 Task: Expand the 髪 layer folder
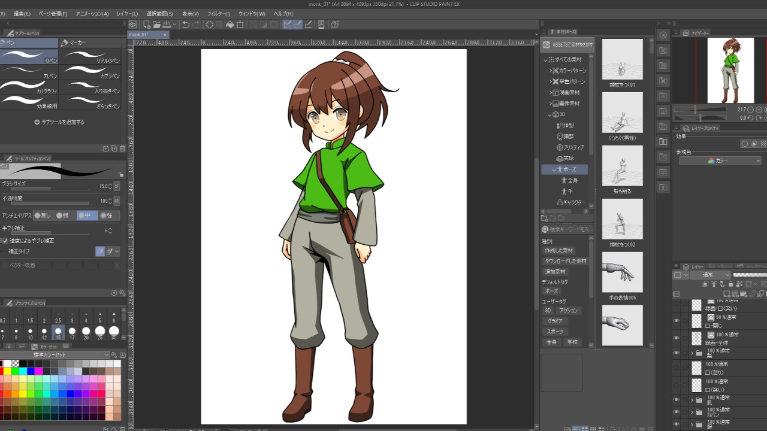tap(691, 353)
